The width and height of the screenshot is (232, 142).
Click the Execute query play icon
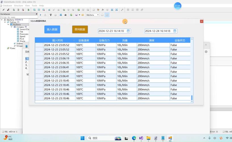(41, 15)
